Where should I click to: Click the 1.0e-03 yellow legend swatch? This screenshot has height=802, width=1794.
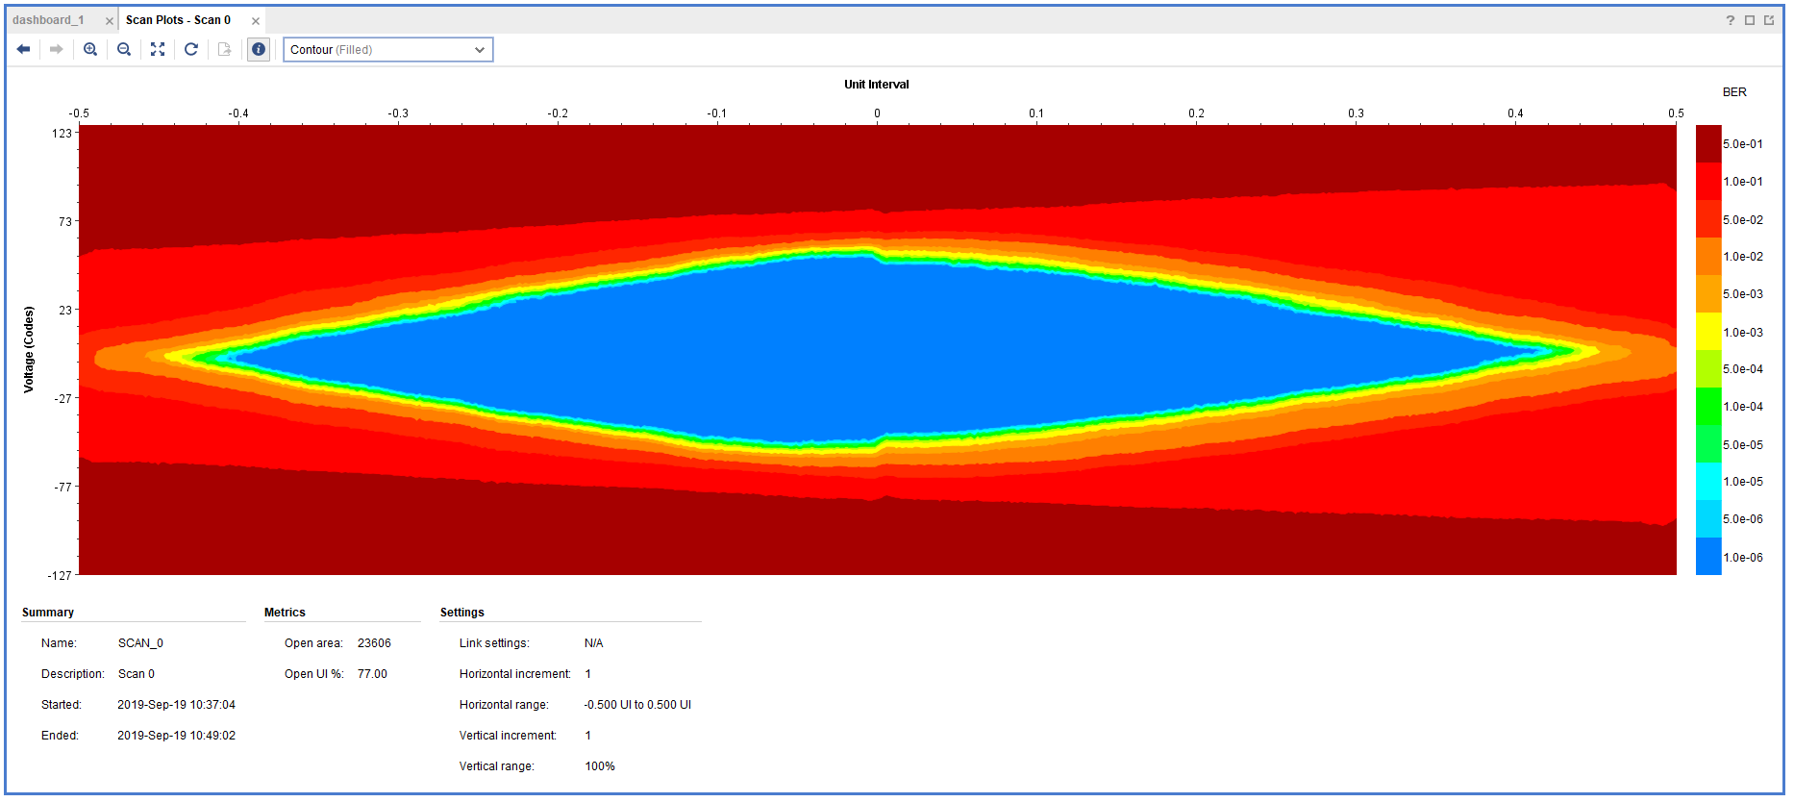pos(1708,332)
